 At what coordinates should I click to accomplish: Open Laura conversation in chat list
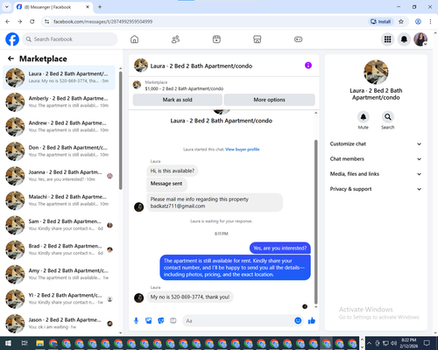tap(59, 77)
